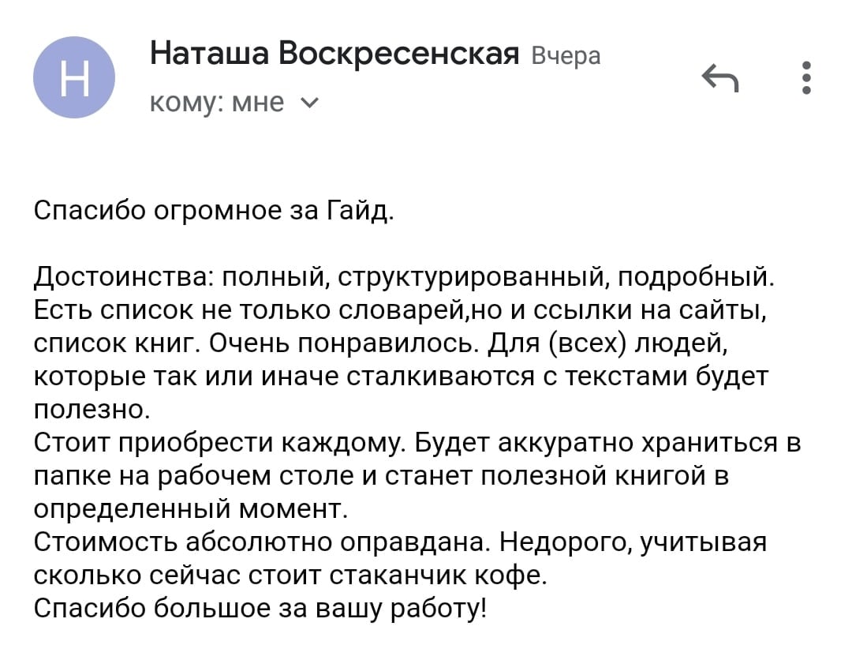Tap the sender avatar with letter Н
Viewport: 852px width, 645px height.
pos(74,77)
